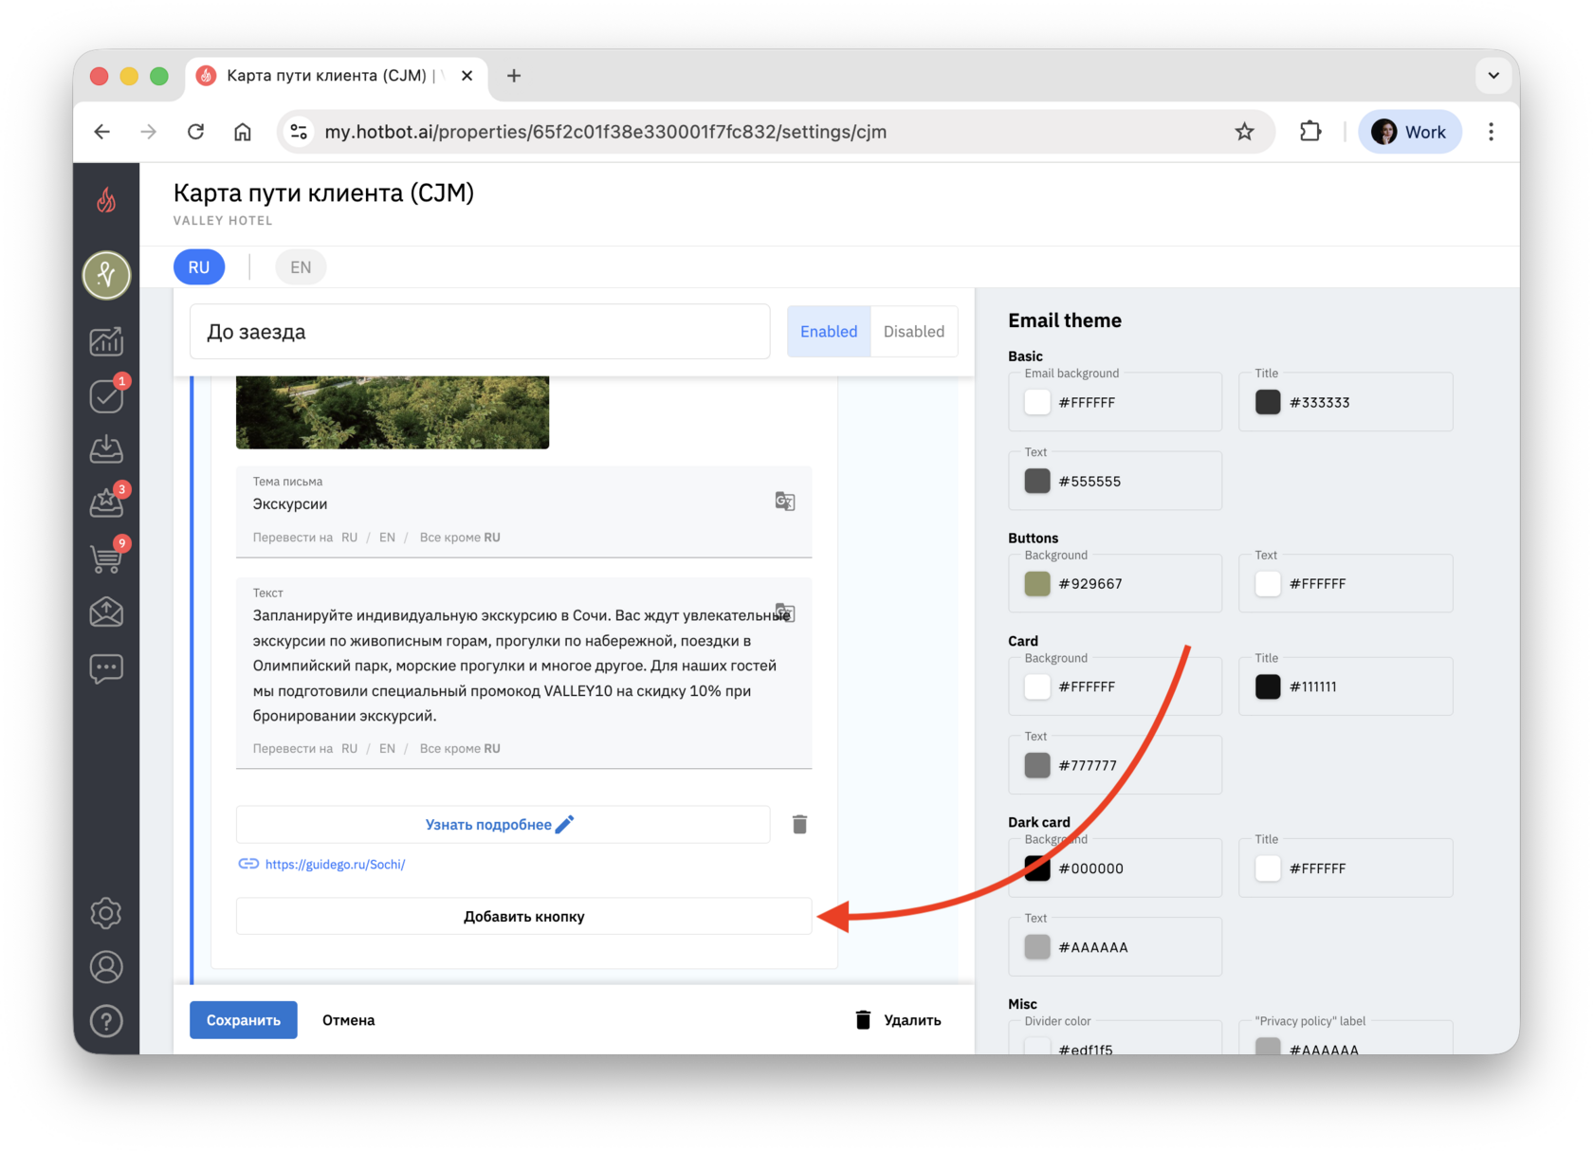Viewport: 1593px width, 1151px height.
Task: Click the chain link icon beside the URL
Action: pos(248,864)
